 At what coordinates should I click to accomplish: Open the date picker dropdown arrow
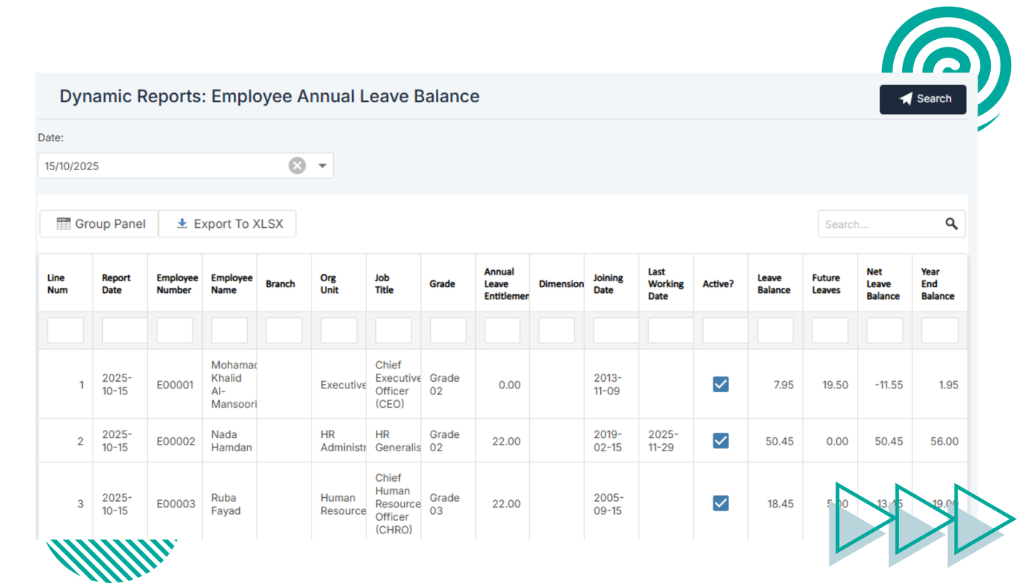point(322,166)
